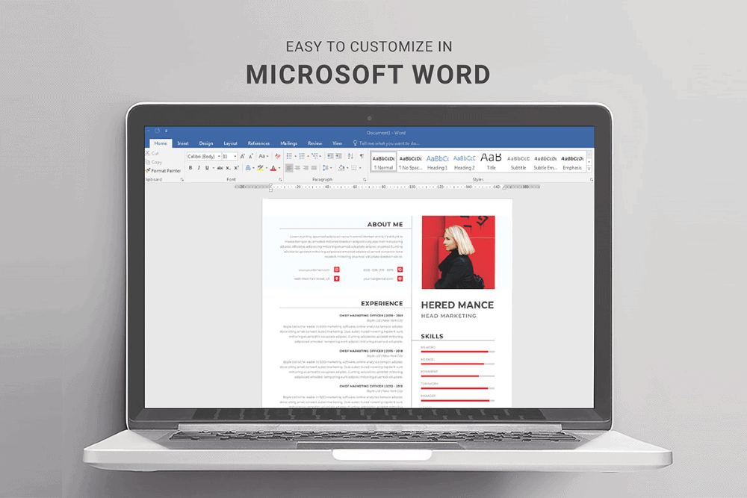Click the Tell me what you want to do box
This screenshot has width=747, height=498.
[386, 143]
